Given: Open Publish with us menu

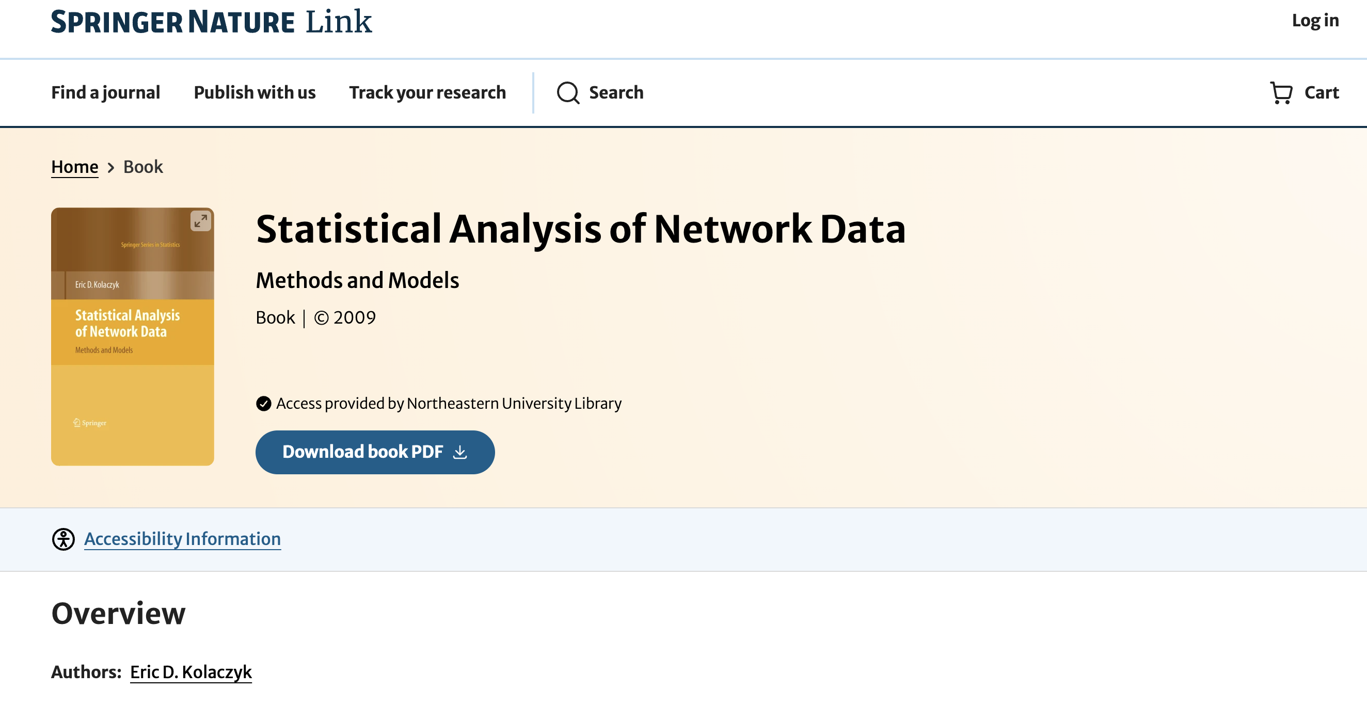Looking at the screenshot, I should click(254, 93).
